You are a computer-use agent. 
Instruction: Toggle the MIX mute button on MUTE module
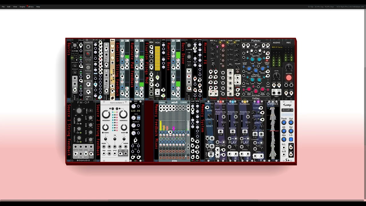click(223, 66)
